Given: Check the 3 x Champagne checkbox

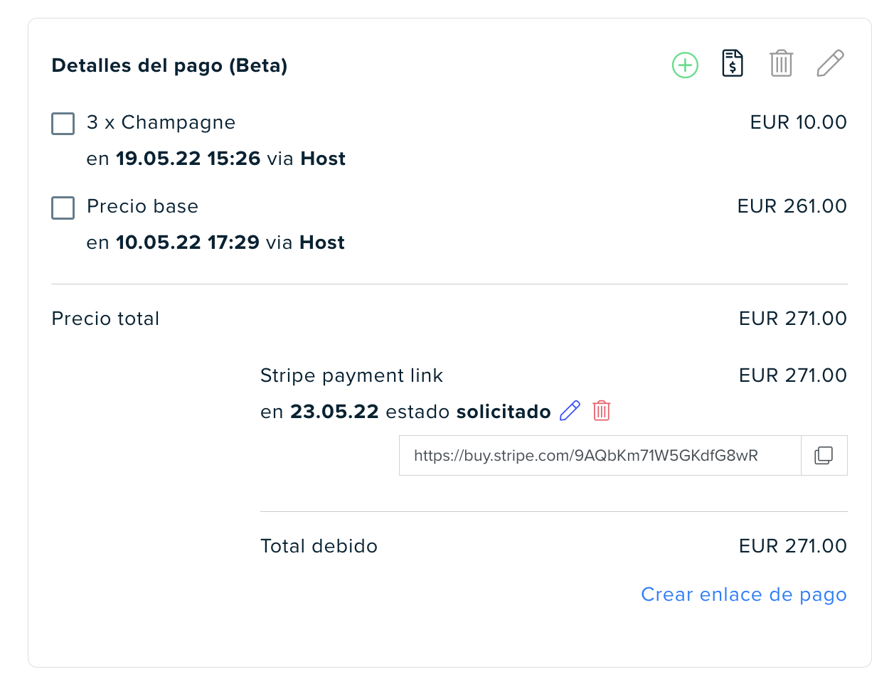Looking at the screenshot, I should (x=63, y=124).
